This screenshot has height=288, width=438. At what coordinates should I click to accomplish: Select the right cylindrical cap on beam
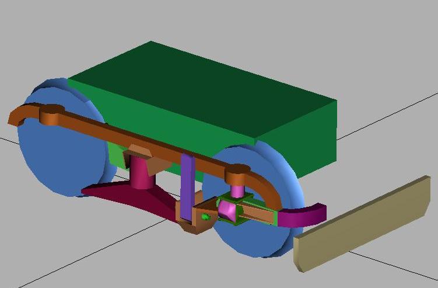[237, 173]
